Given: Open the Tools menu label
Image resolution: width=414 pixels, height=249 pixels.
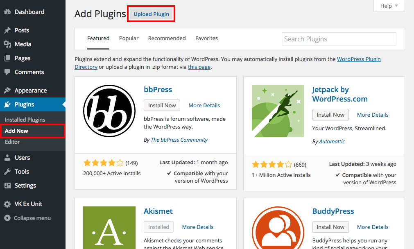Looking at the screenshot, I should pyautogui.click(x=22, y=172).
